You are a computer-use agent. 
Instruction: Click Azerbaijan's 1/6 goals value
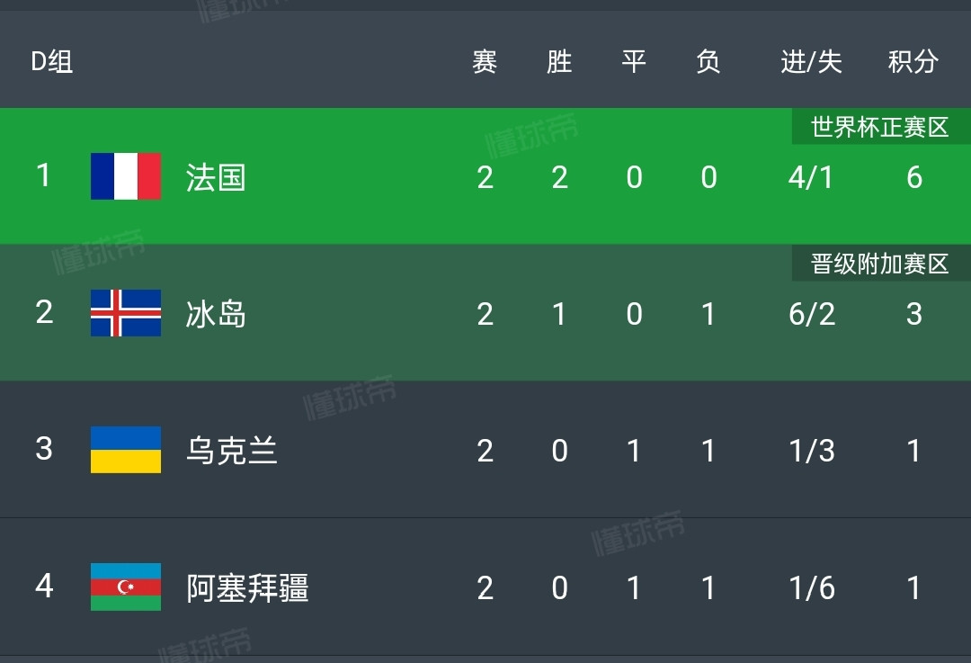click(x=811, y=587)
